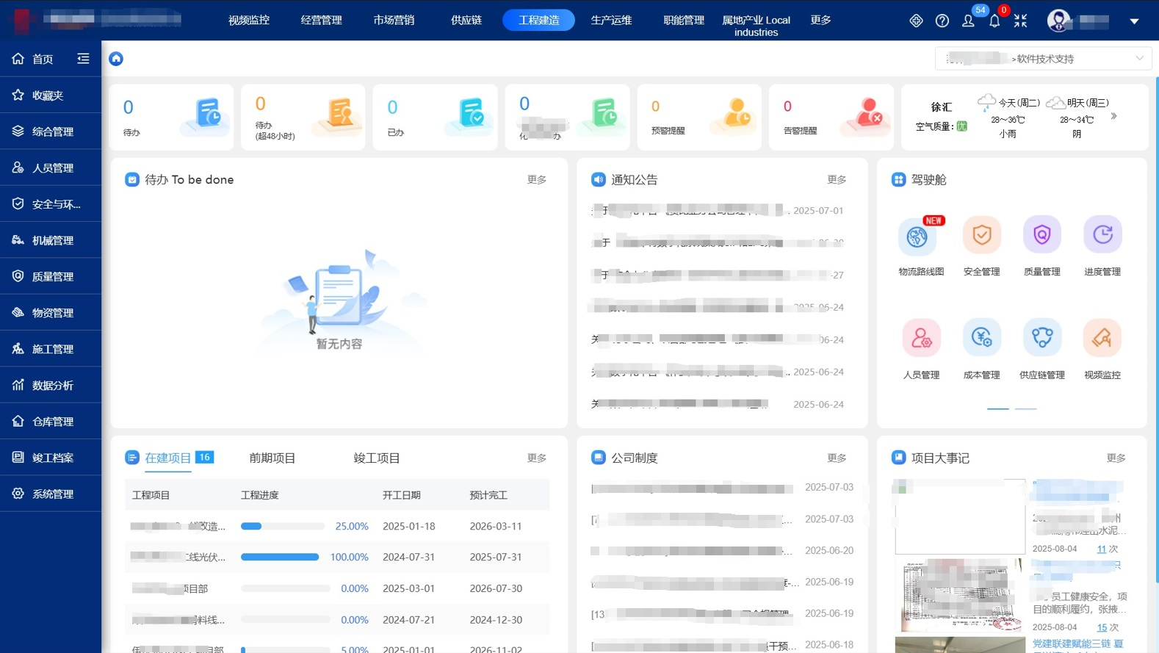Open the user account dropdown arrow
Viewport: 1159px width, 653px height.
pyautogui.click(x=1134, y=21)
